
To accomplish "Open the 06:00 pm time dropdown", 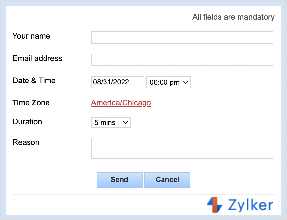I will tap(168, 82).
